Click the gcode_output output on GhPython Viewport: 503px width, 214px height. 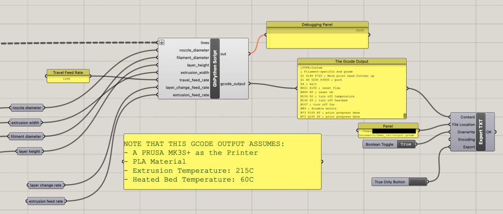click(233, 84)
